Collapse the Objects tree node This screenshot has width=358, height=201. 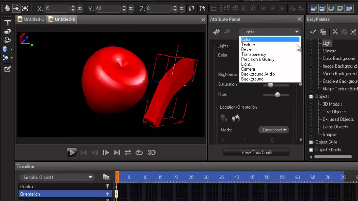311,97
